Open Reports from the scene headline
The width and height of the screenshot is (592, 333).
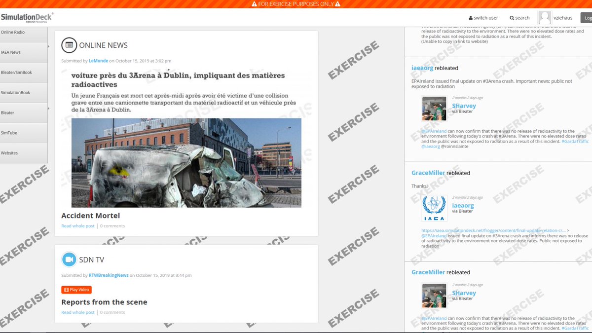click(x=104, y=302)
